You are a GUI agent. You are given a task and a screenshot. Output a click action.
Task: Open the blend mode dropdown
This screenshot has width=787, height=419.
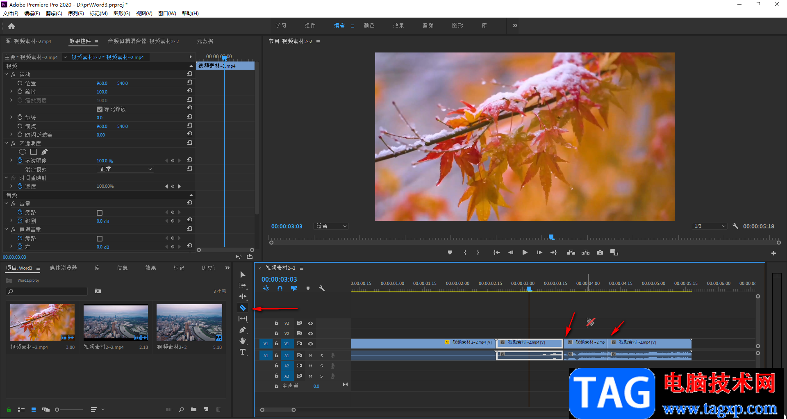(125, 169)
